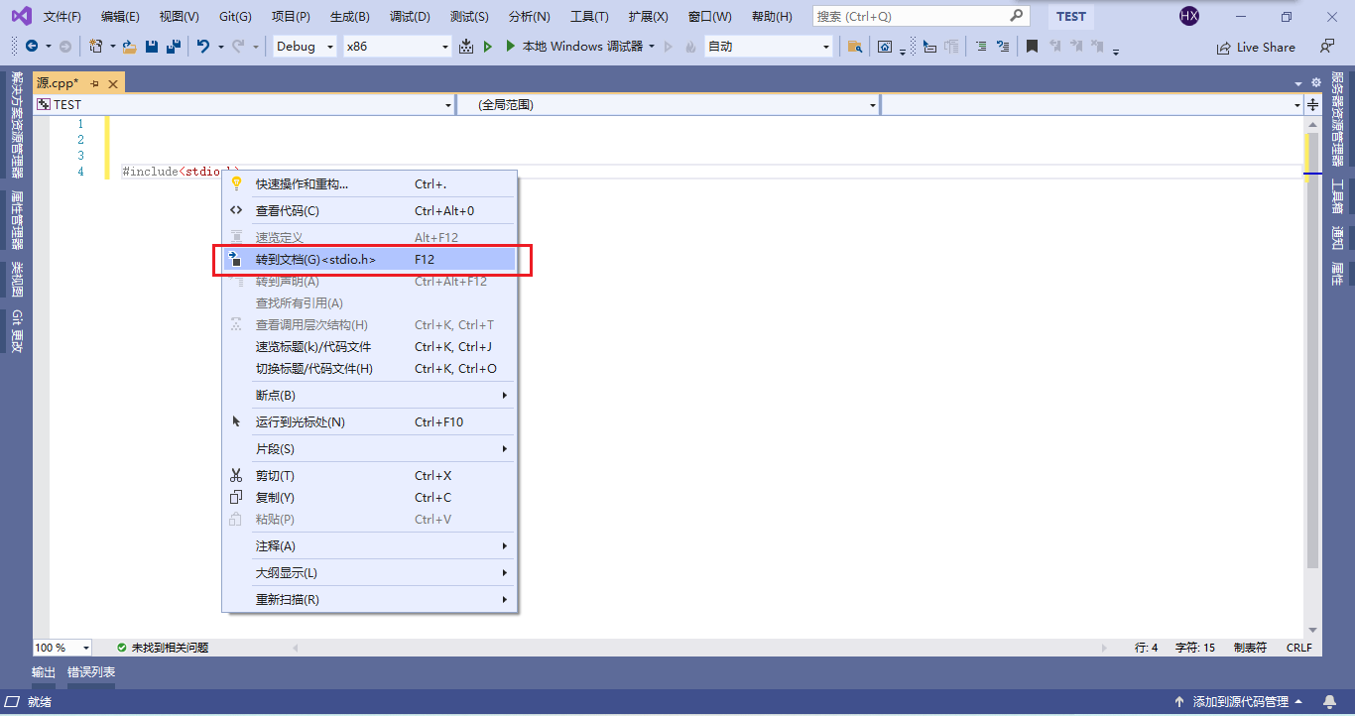Toggle a bookmark using the bookmark icon
The width and height of the screenshot is (1355, 716).
[1032, 46]
